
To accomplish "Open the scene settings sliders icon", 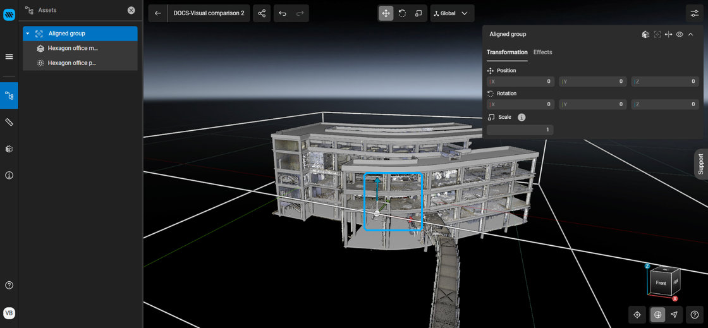I will click(x=695, y=13).
